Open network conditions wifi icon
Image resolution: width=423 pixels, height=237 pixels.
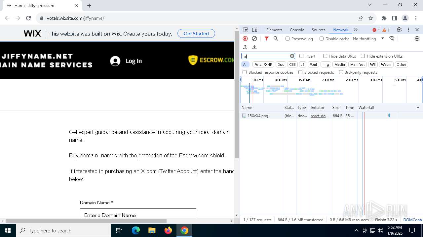[x=392, y=39]
